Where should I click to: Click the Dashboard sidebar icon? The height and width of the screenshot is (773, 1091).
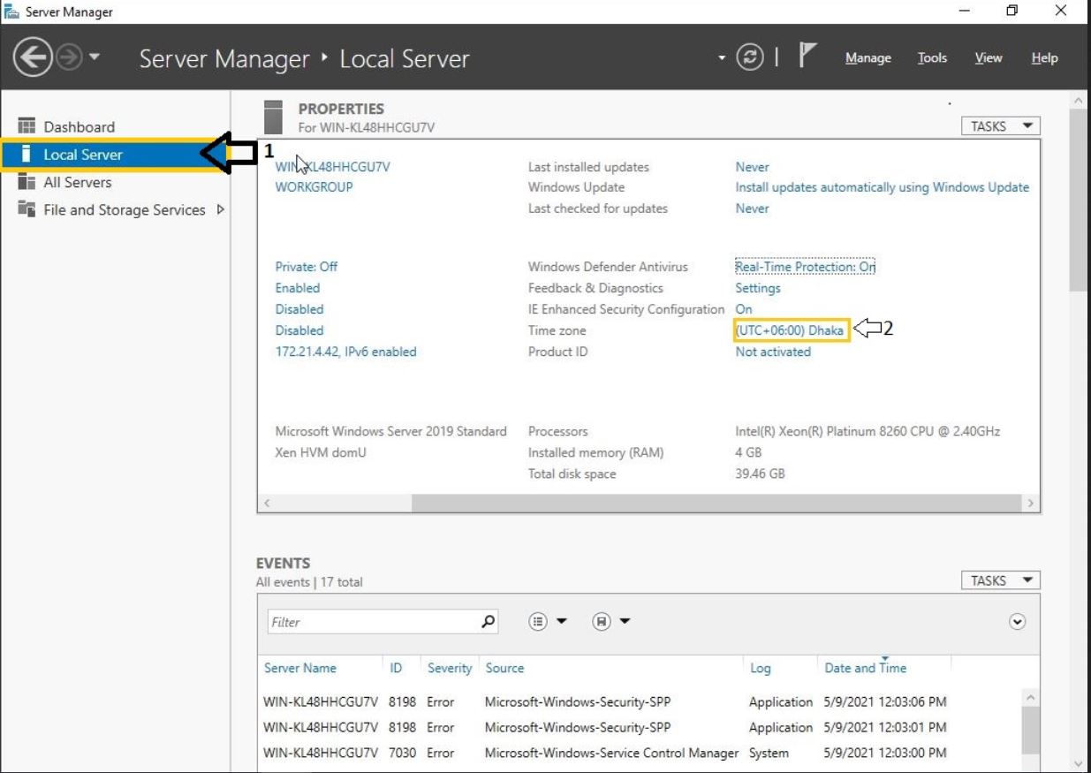click(27, 126)
